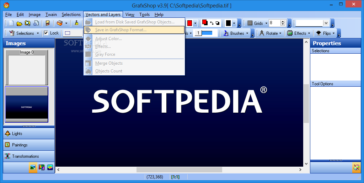Open the empty combo box next to Grids
This screenshot has width=364, height=183.
point(326,23)
